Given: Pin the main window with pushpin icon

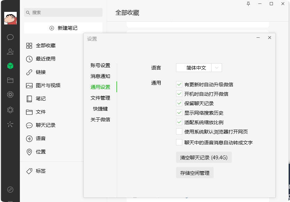Looking at the screenshot, I should point(249,4).
